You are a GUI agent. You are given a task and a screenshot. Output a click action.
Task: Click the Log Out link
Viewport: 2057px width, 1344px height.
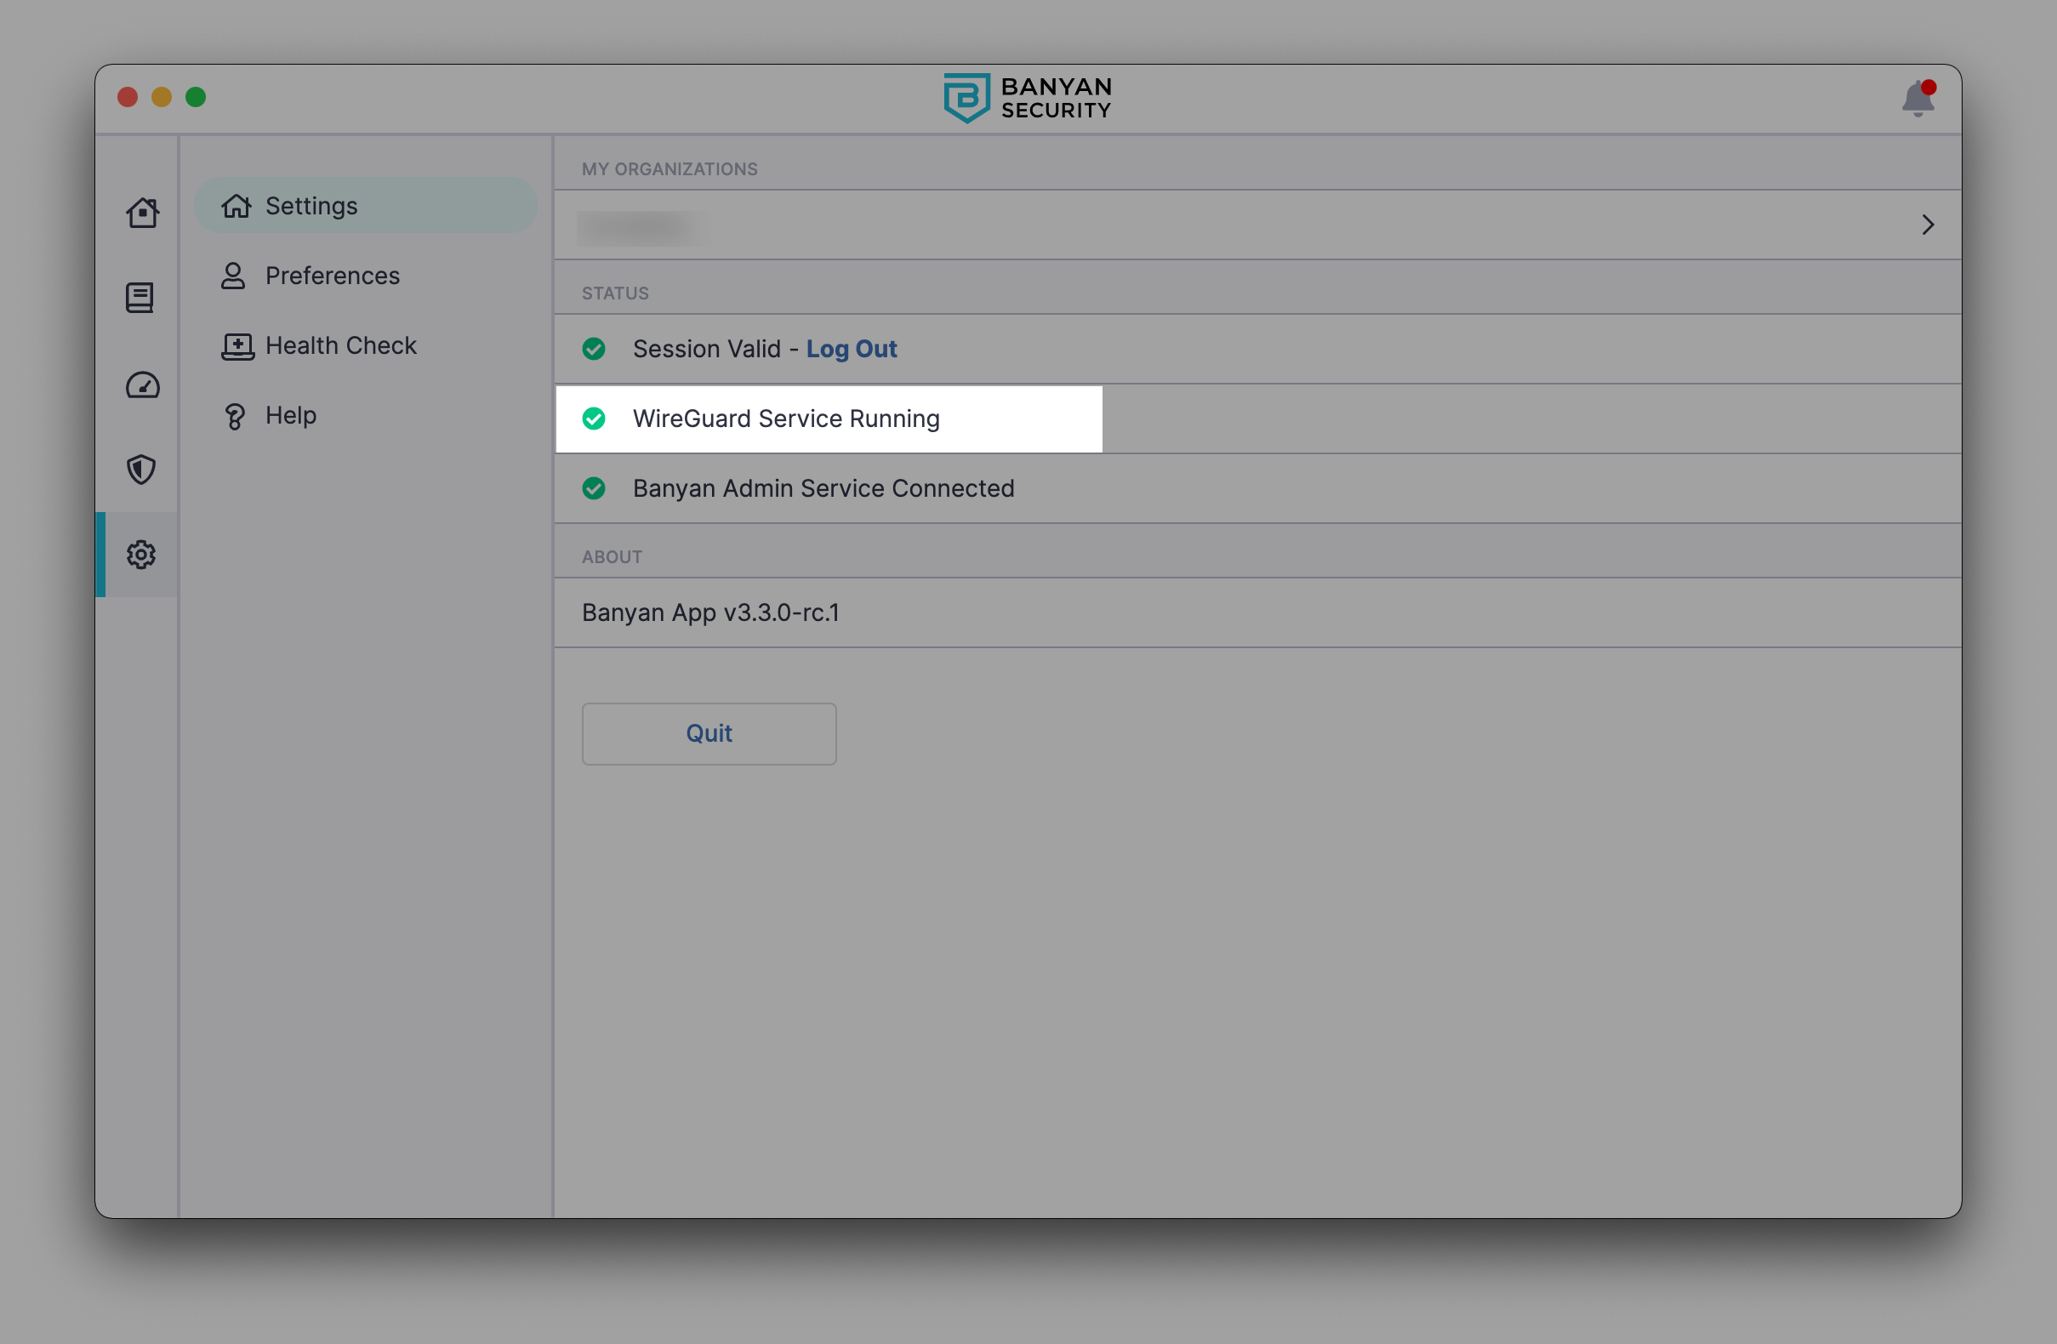(x=852, y=349)
